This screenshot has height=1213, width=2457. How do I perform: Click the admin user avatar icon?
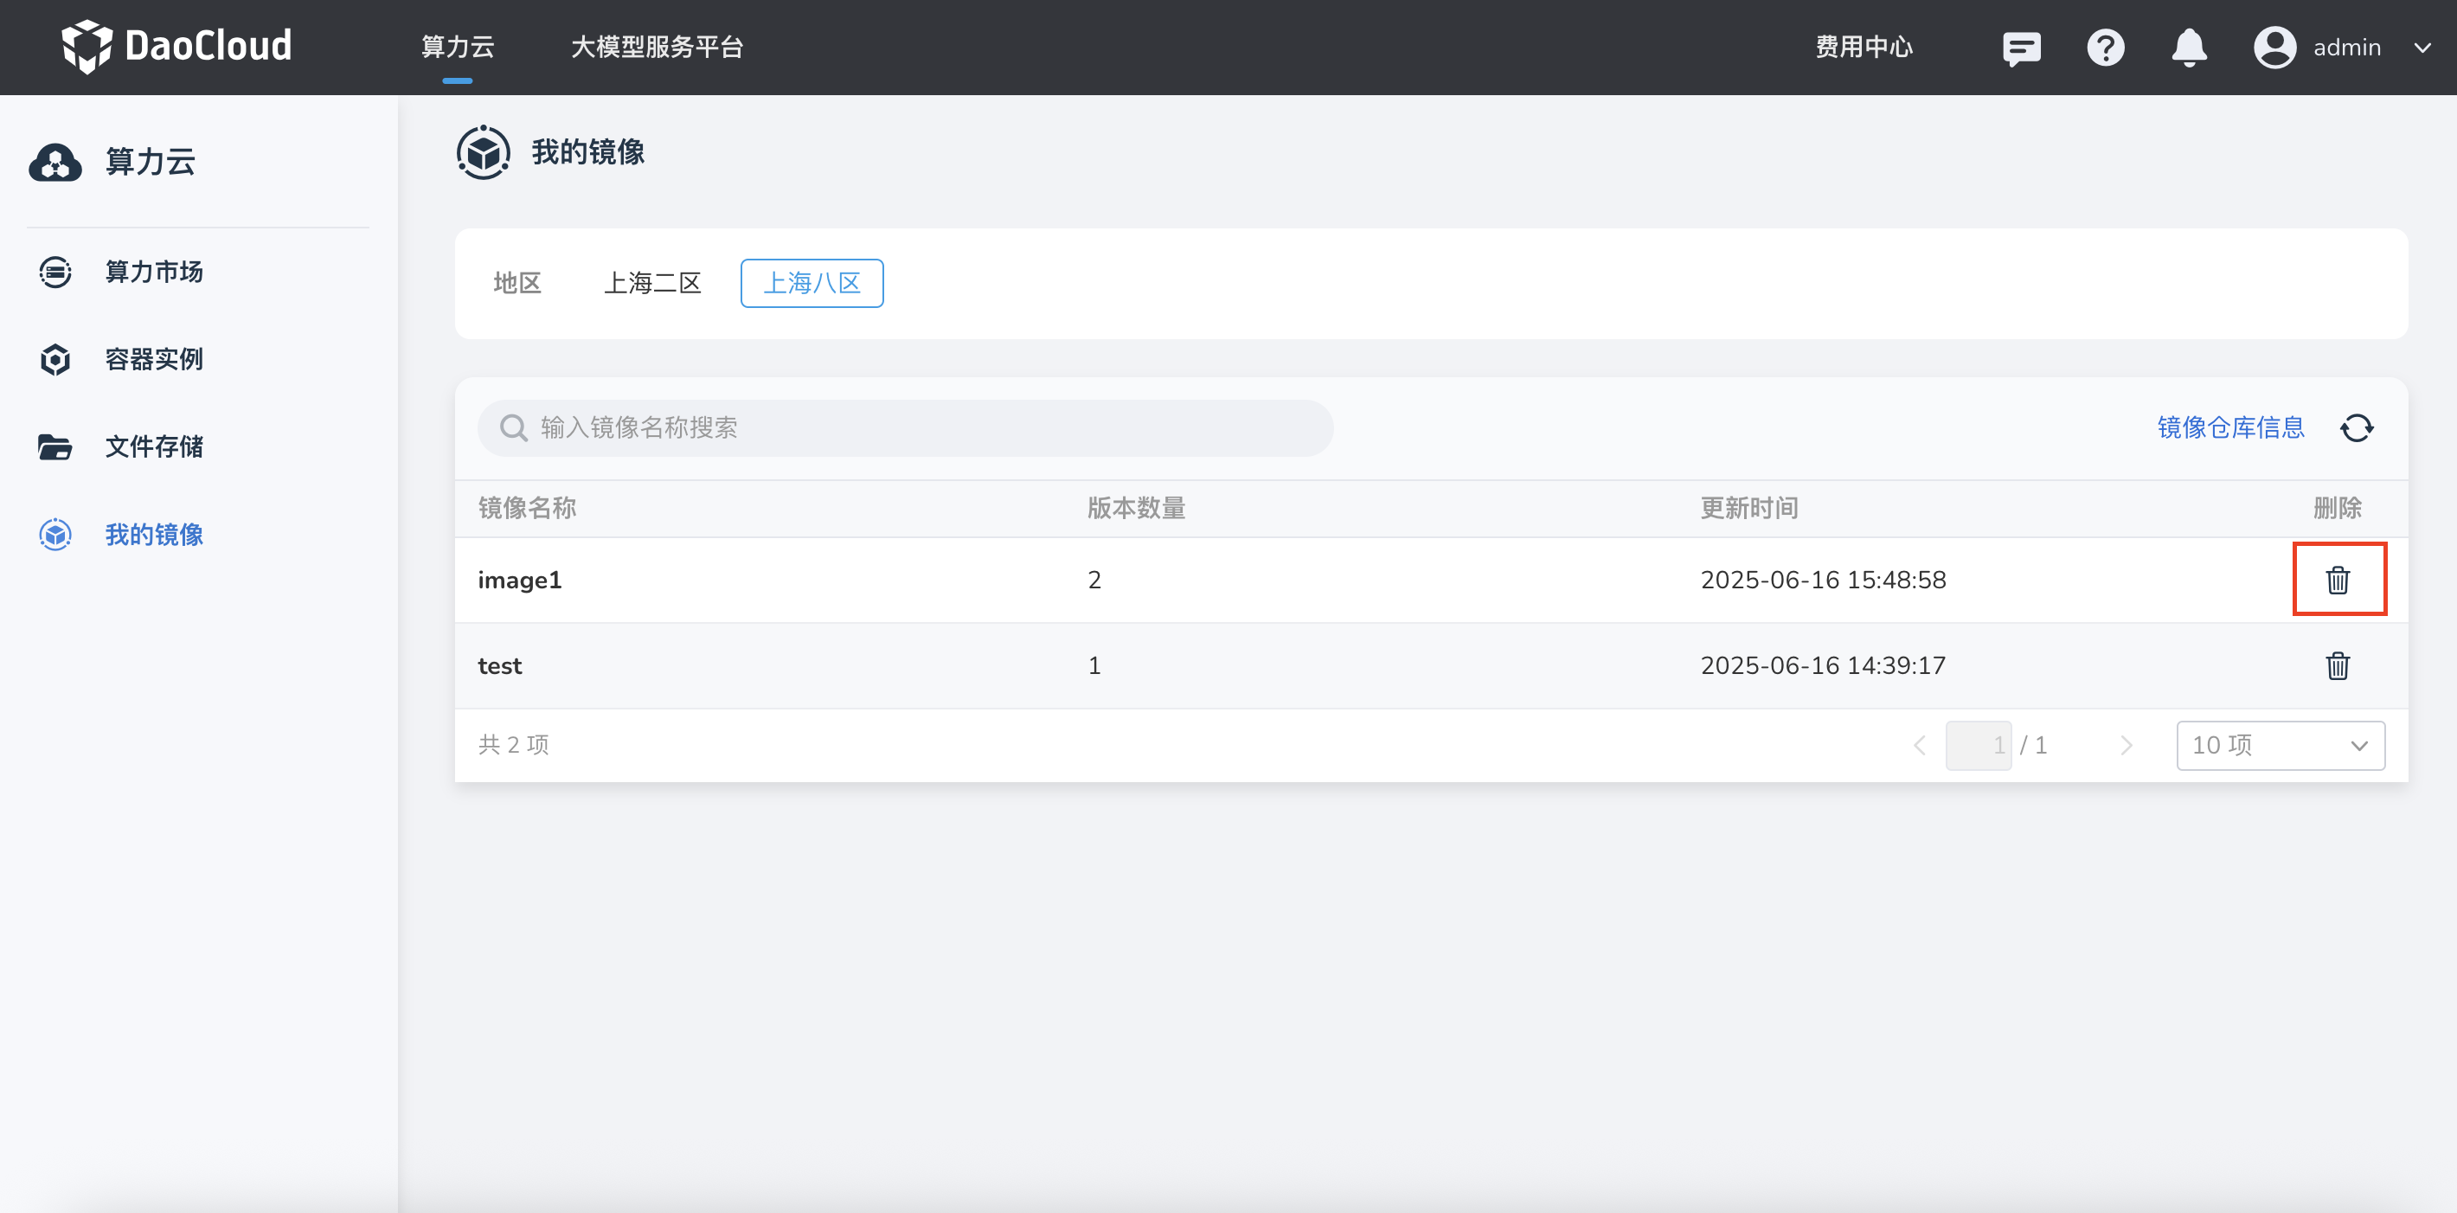(2274, 48)
